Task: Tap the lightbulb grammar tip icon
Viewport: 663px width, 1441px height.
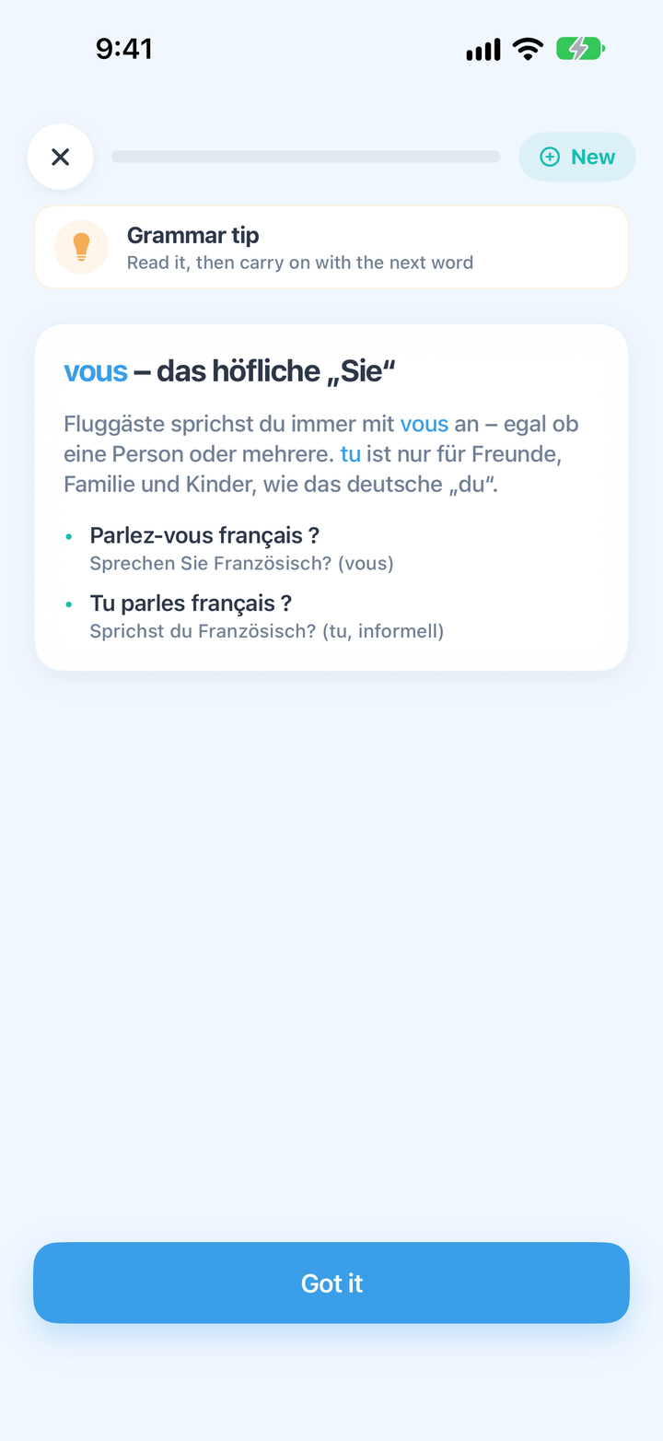Action: (81, 247)
